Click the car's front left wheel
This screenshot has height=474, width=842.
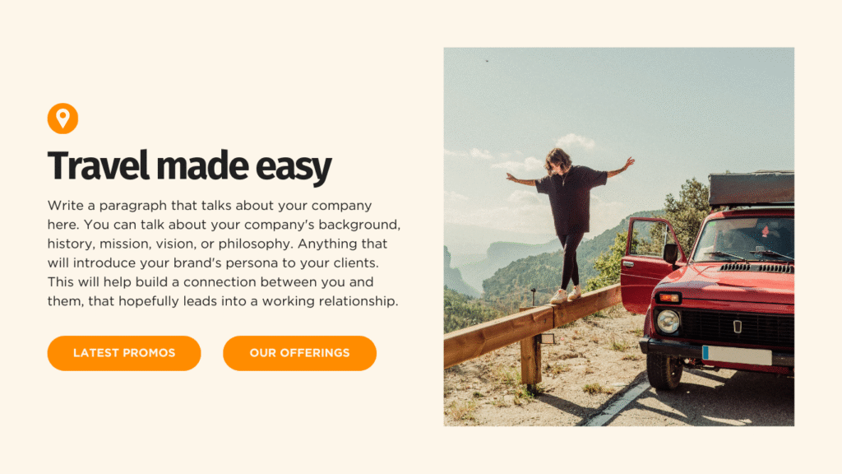tap(664, 369)
